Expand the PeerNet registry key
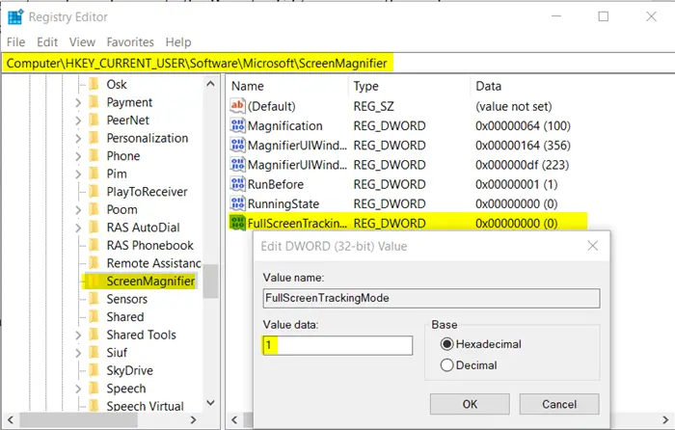Screen dimensions: 675x430 (x=78, y=121)
